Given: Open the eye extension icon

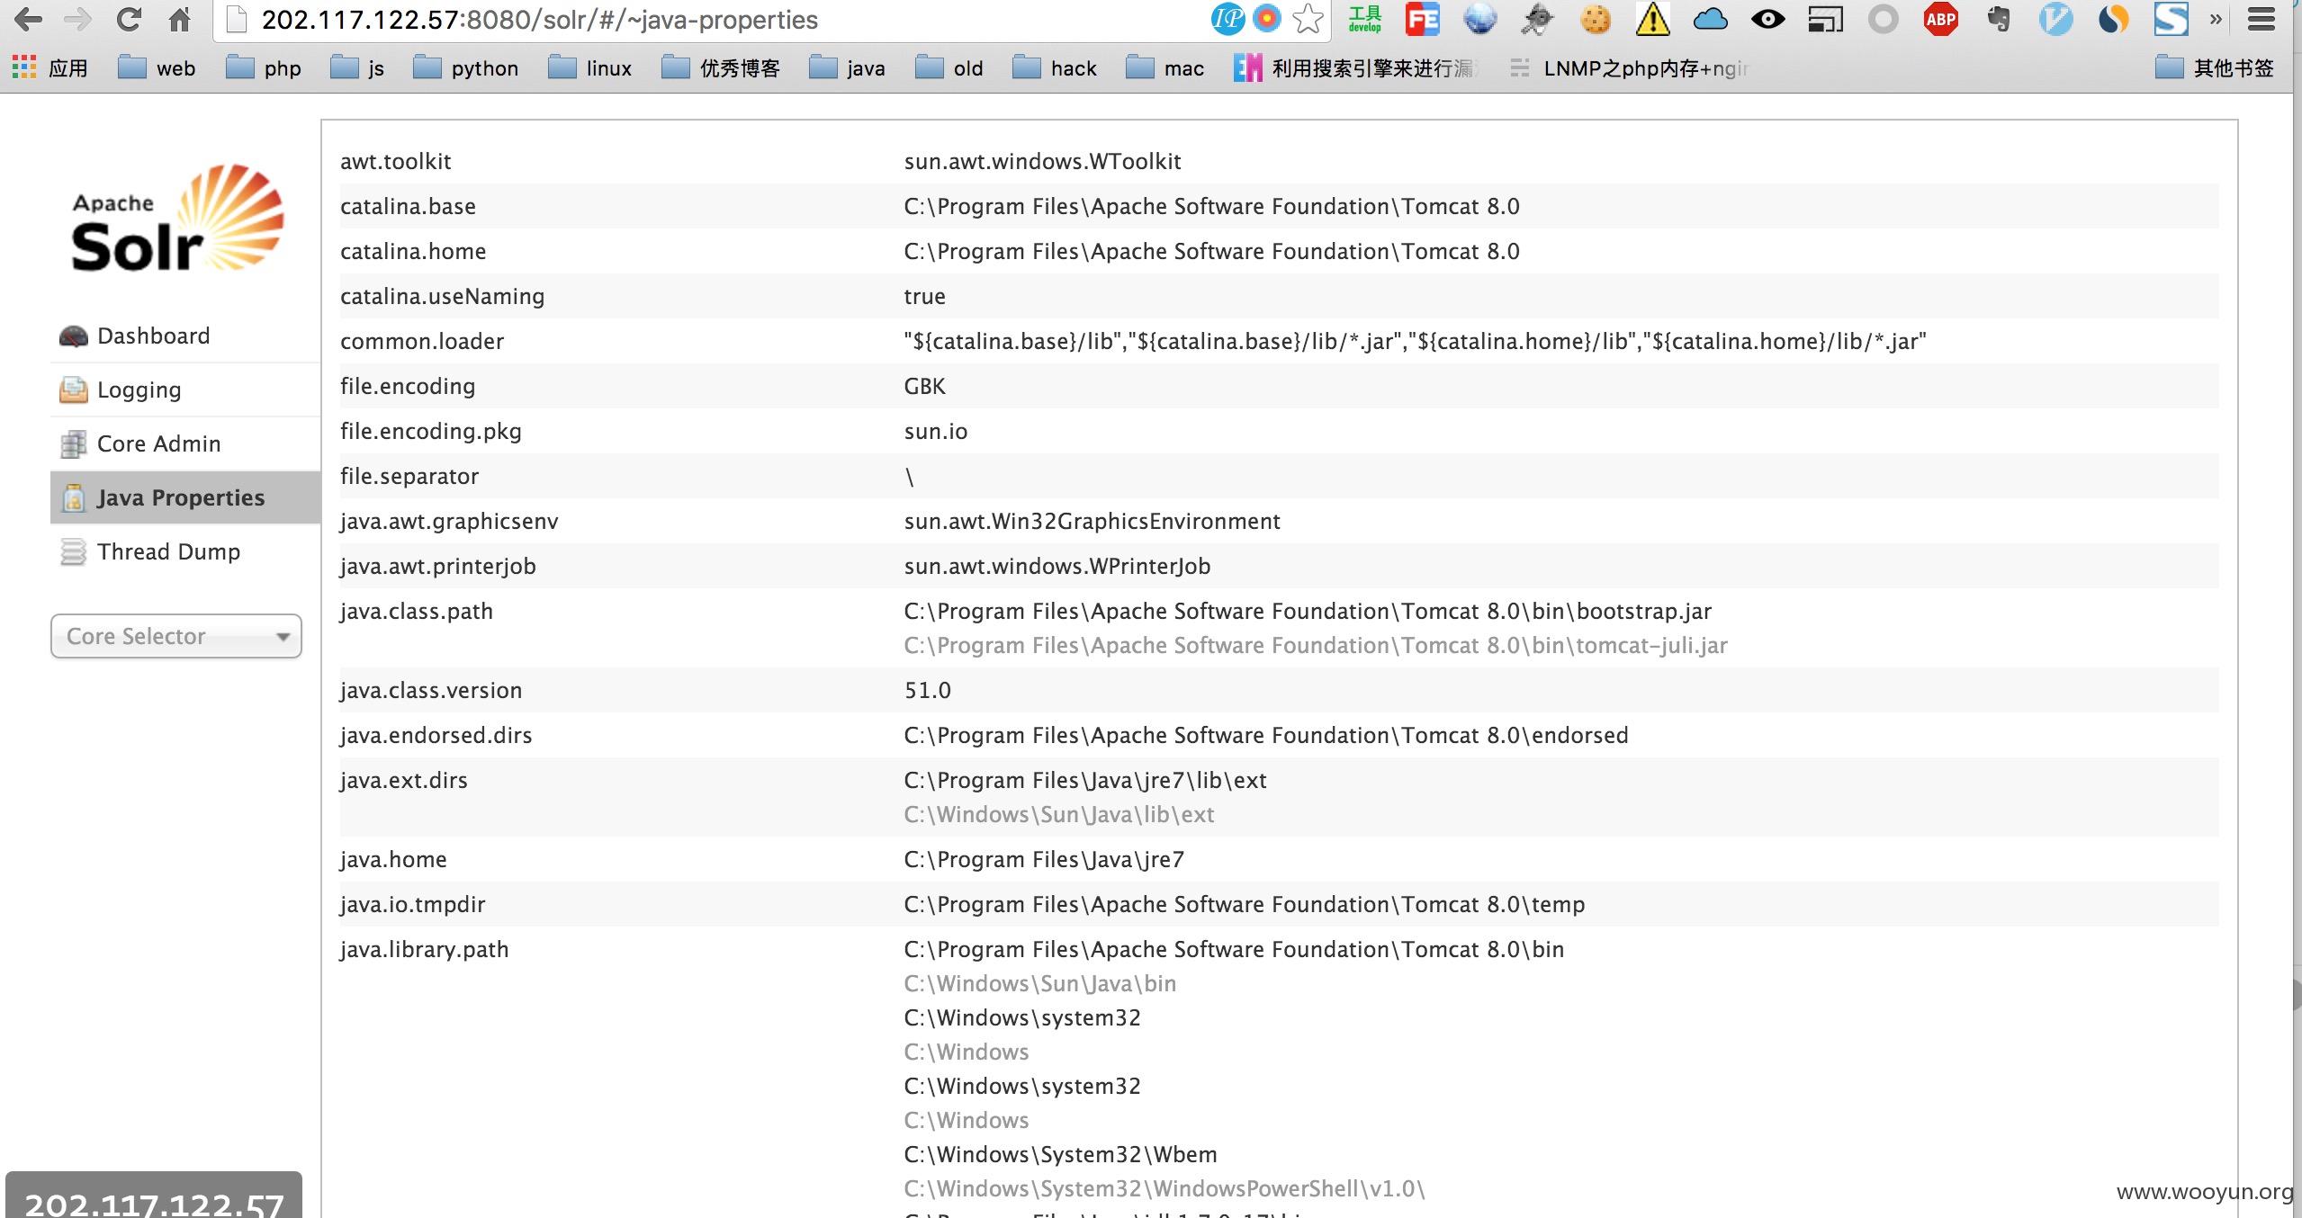Looking at the screenshot, I should click(x=1767, y=19).
